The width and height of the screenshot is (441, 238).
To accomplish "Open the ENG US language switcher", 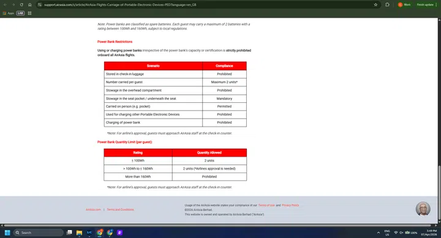I will pos(387,232).
